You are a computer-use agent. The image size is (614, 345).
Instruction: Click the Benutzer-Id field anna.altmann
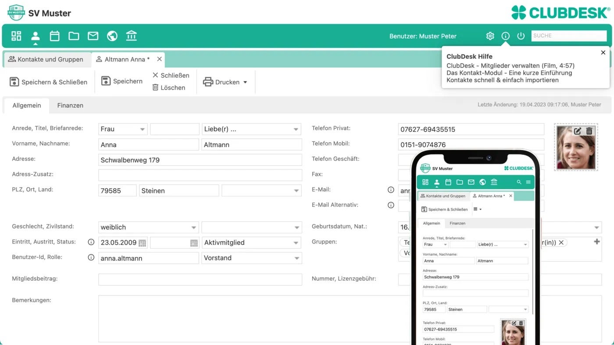148,258
